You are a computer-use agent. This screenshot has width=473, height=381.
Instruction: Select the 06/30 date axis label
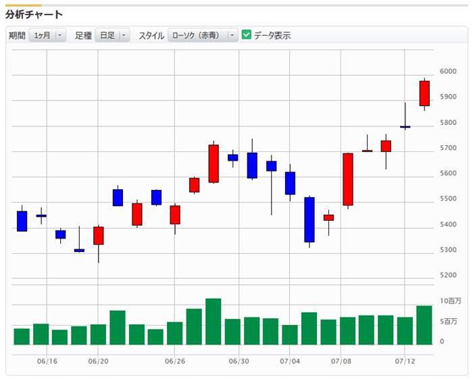pos(239,361)
